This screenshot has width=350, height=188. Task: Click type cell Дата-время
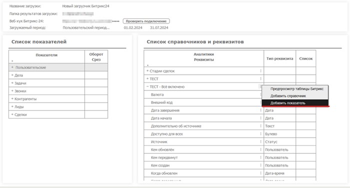279,173
